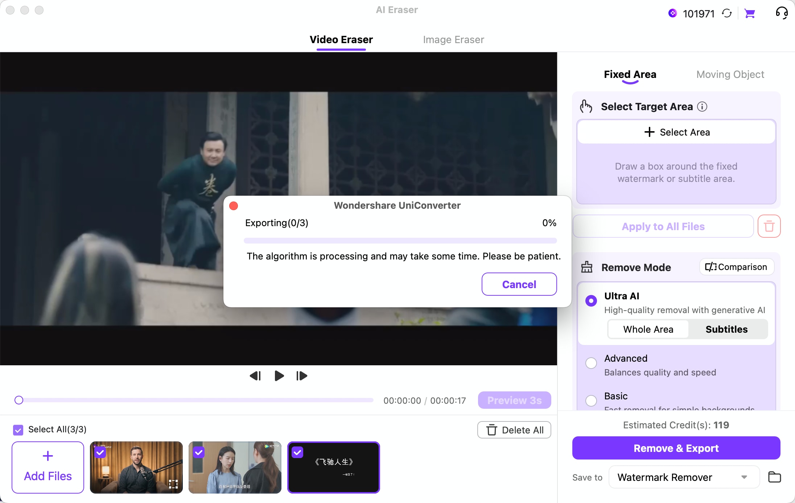
Task: Click the Delete All button
Action: pos(514,430)
